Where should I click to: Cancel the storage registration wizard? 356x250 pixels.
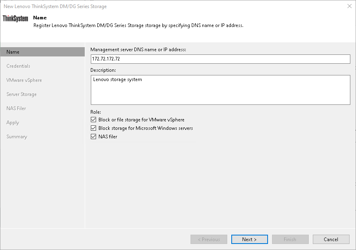[x=331, y=240]
